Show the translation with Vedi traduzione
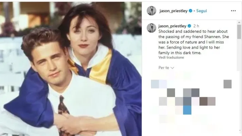Viewport: 242px width, 136px height. click(x=171, y=57)
